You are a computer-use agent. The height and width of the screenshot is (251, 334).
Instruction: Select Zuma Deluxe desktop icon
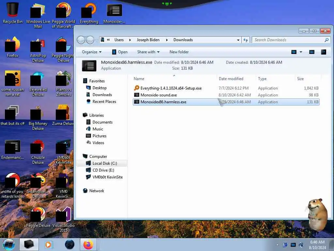coord(63,115)
